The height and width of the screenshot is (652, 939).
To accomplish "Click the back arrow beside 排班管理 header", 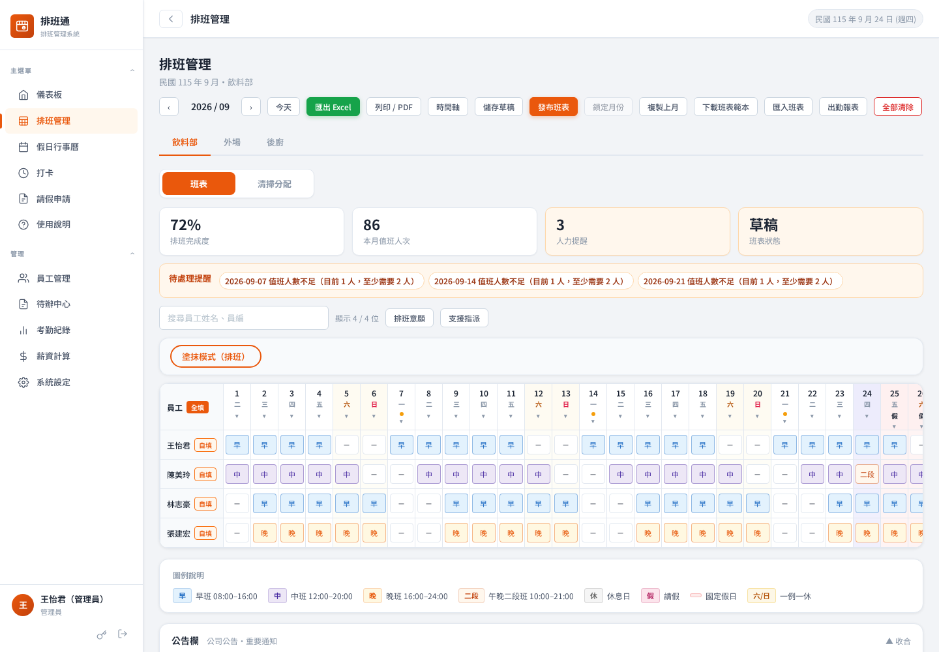I will [171, 19].
